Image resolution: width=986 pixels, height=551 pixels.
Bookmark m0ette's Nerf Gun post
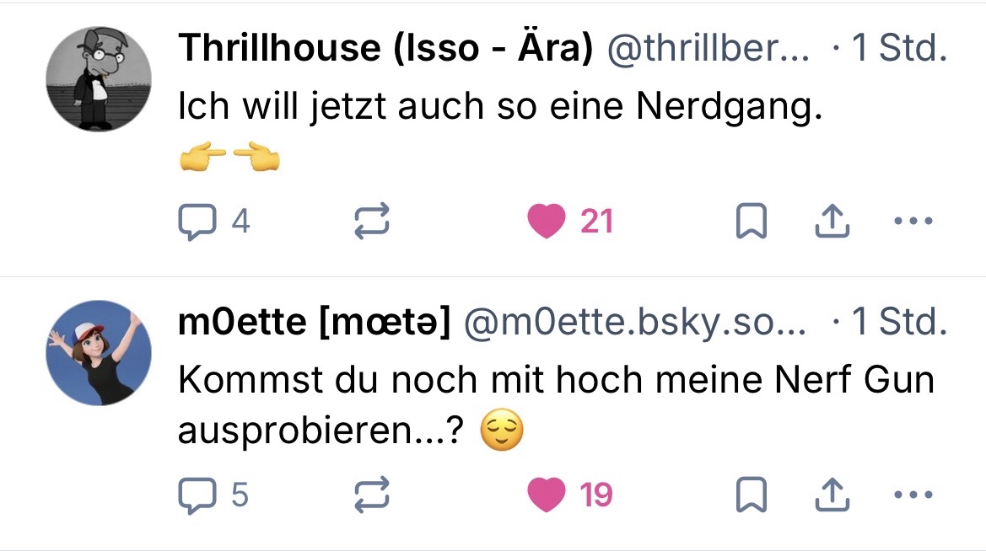[751, 495]
